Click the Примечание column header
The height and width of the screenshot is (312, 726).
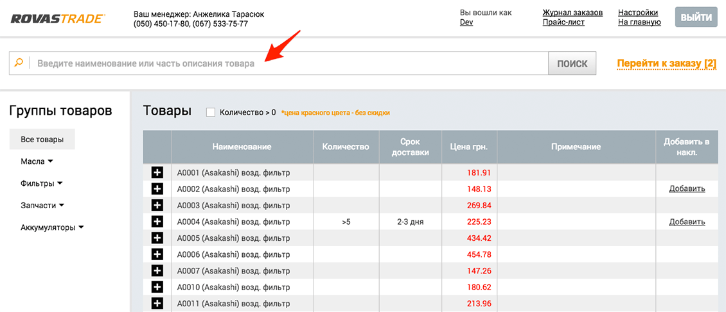coord(576,147)
